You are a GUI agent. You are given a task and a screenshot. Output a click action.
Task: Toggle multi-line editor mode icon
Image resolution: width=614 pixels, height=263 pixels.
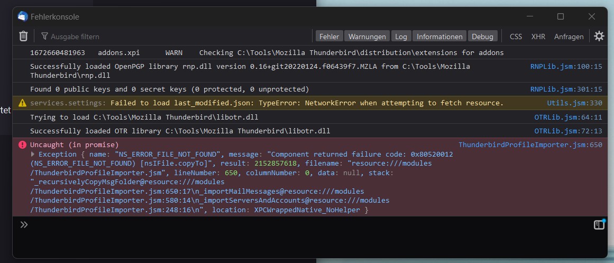coord(599,225)
